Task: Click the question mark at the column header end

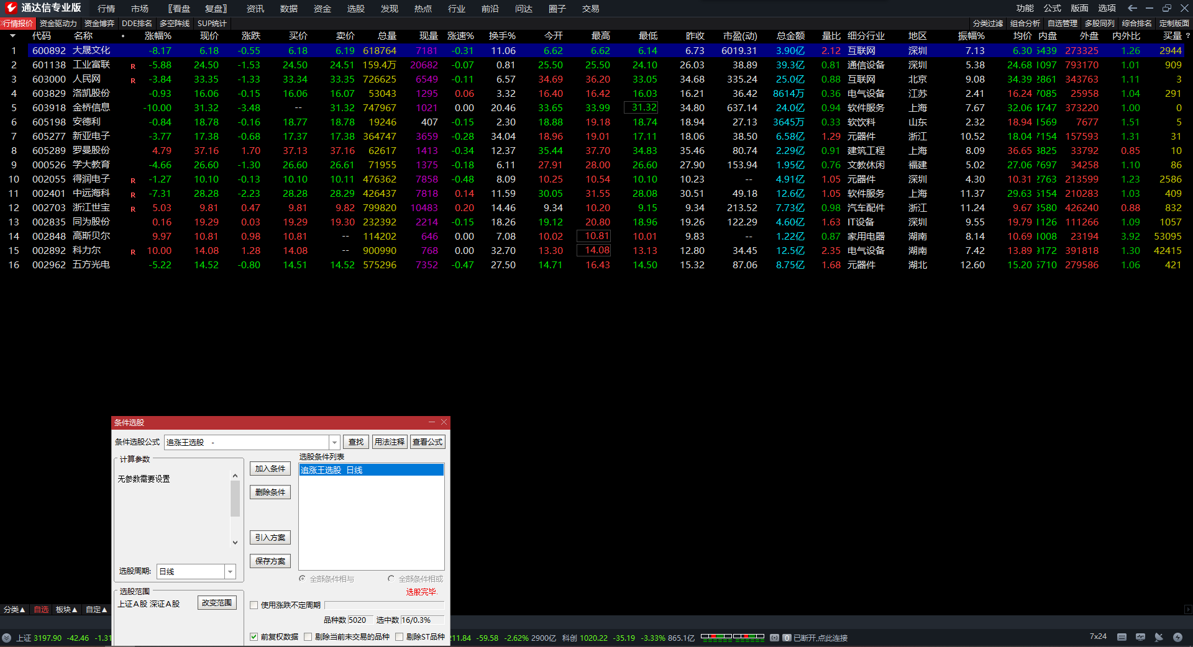Action: (x=1187, y=36)
